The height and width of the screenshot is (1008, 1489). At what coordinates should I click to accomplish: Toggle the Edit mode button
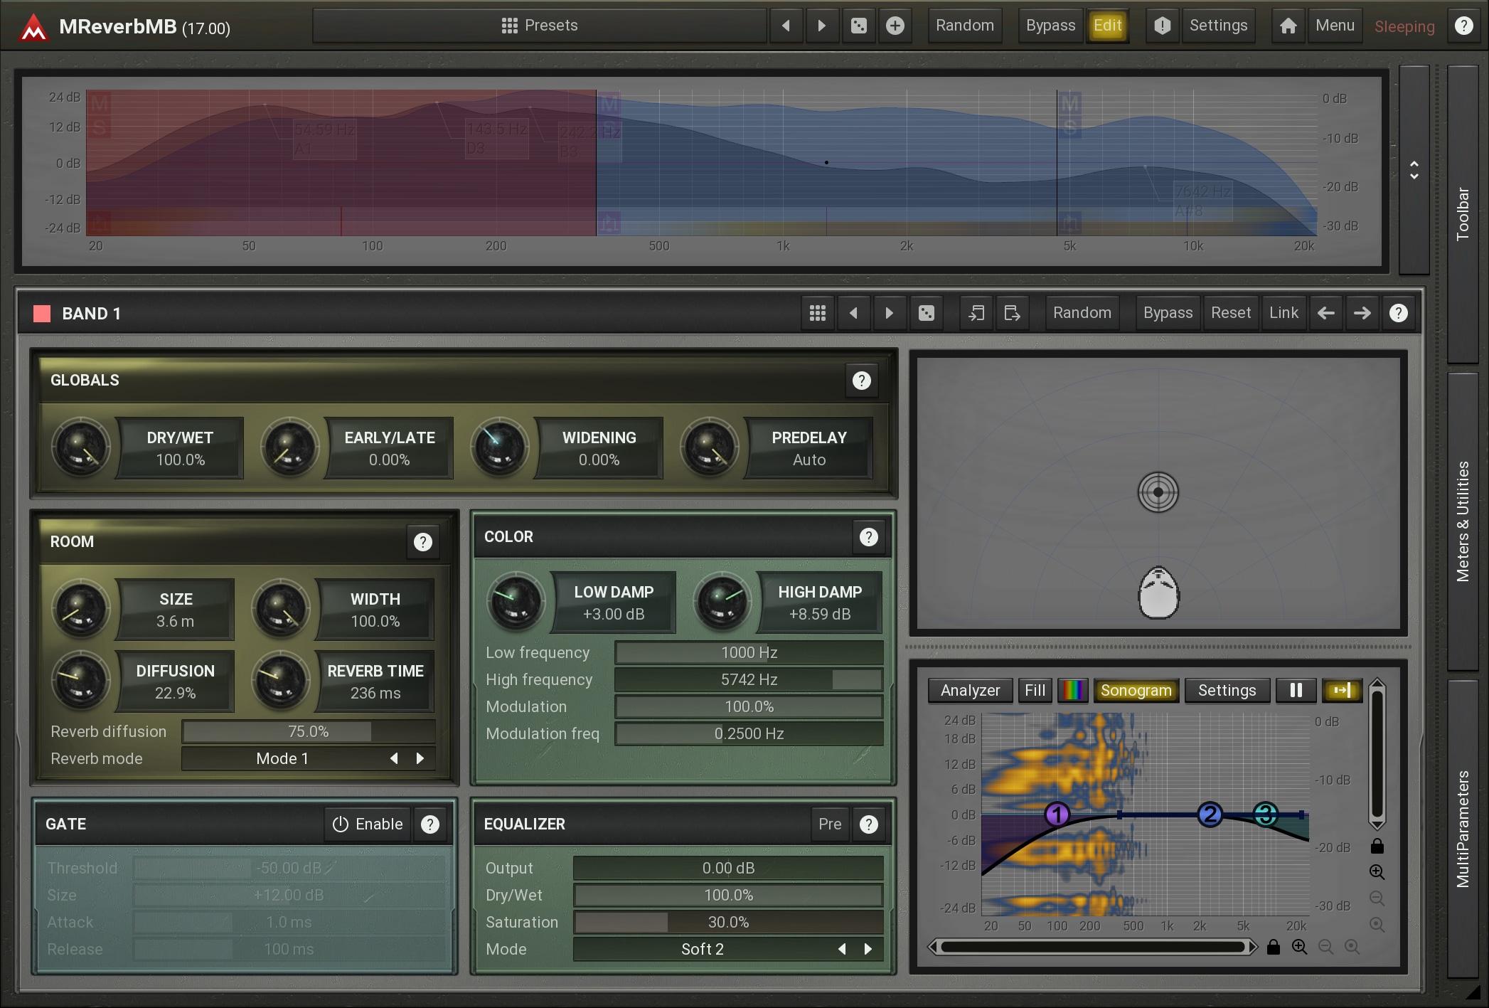[x=1107, y=26]
